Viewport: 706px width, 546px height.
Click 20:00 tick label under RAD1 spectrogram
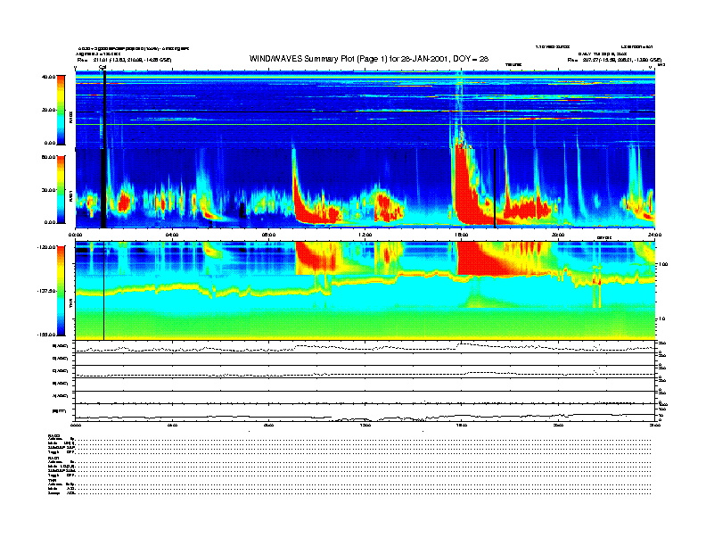pos(558,235)
